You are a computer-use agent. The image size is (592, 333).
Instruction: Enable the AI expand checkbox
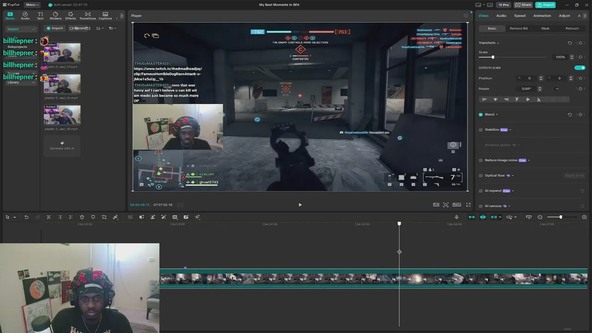tap(481, 191)
